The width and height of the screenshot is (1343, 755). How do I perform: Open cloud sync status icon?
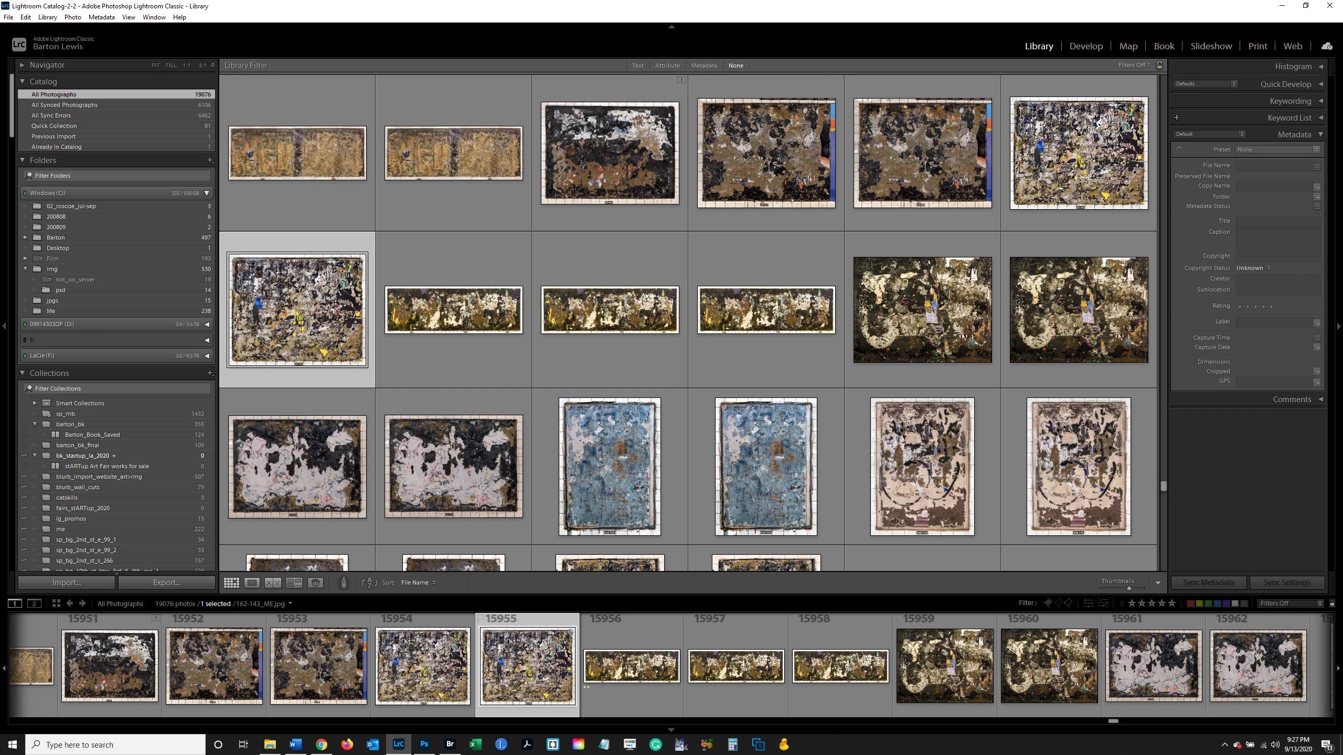(1327, 46)
